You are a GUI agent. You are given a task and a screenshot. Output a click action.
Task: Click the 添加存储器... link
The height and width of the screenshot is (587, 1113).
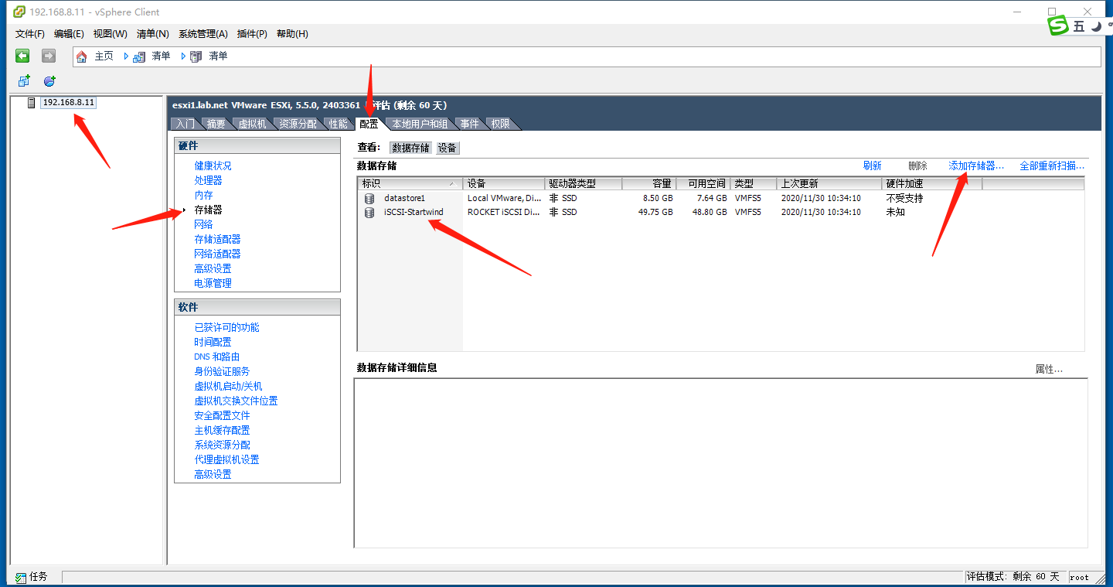976,166
